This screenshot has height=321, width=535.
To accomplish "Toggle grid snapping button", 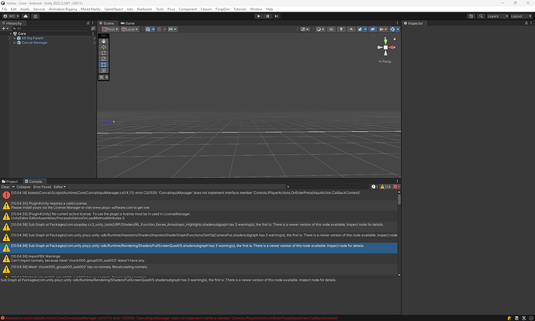I will coord(160,29).
